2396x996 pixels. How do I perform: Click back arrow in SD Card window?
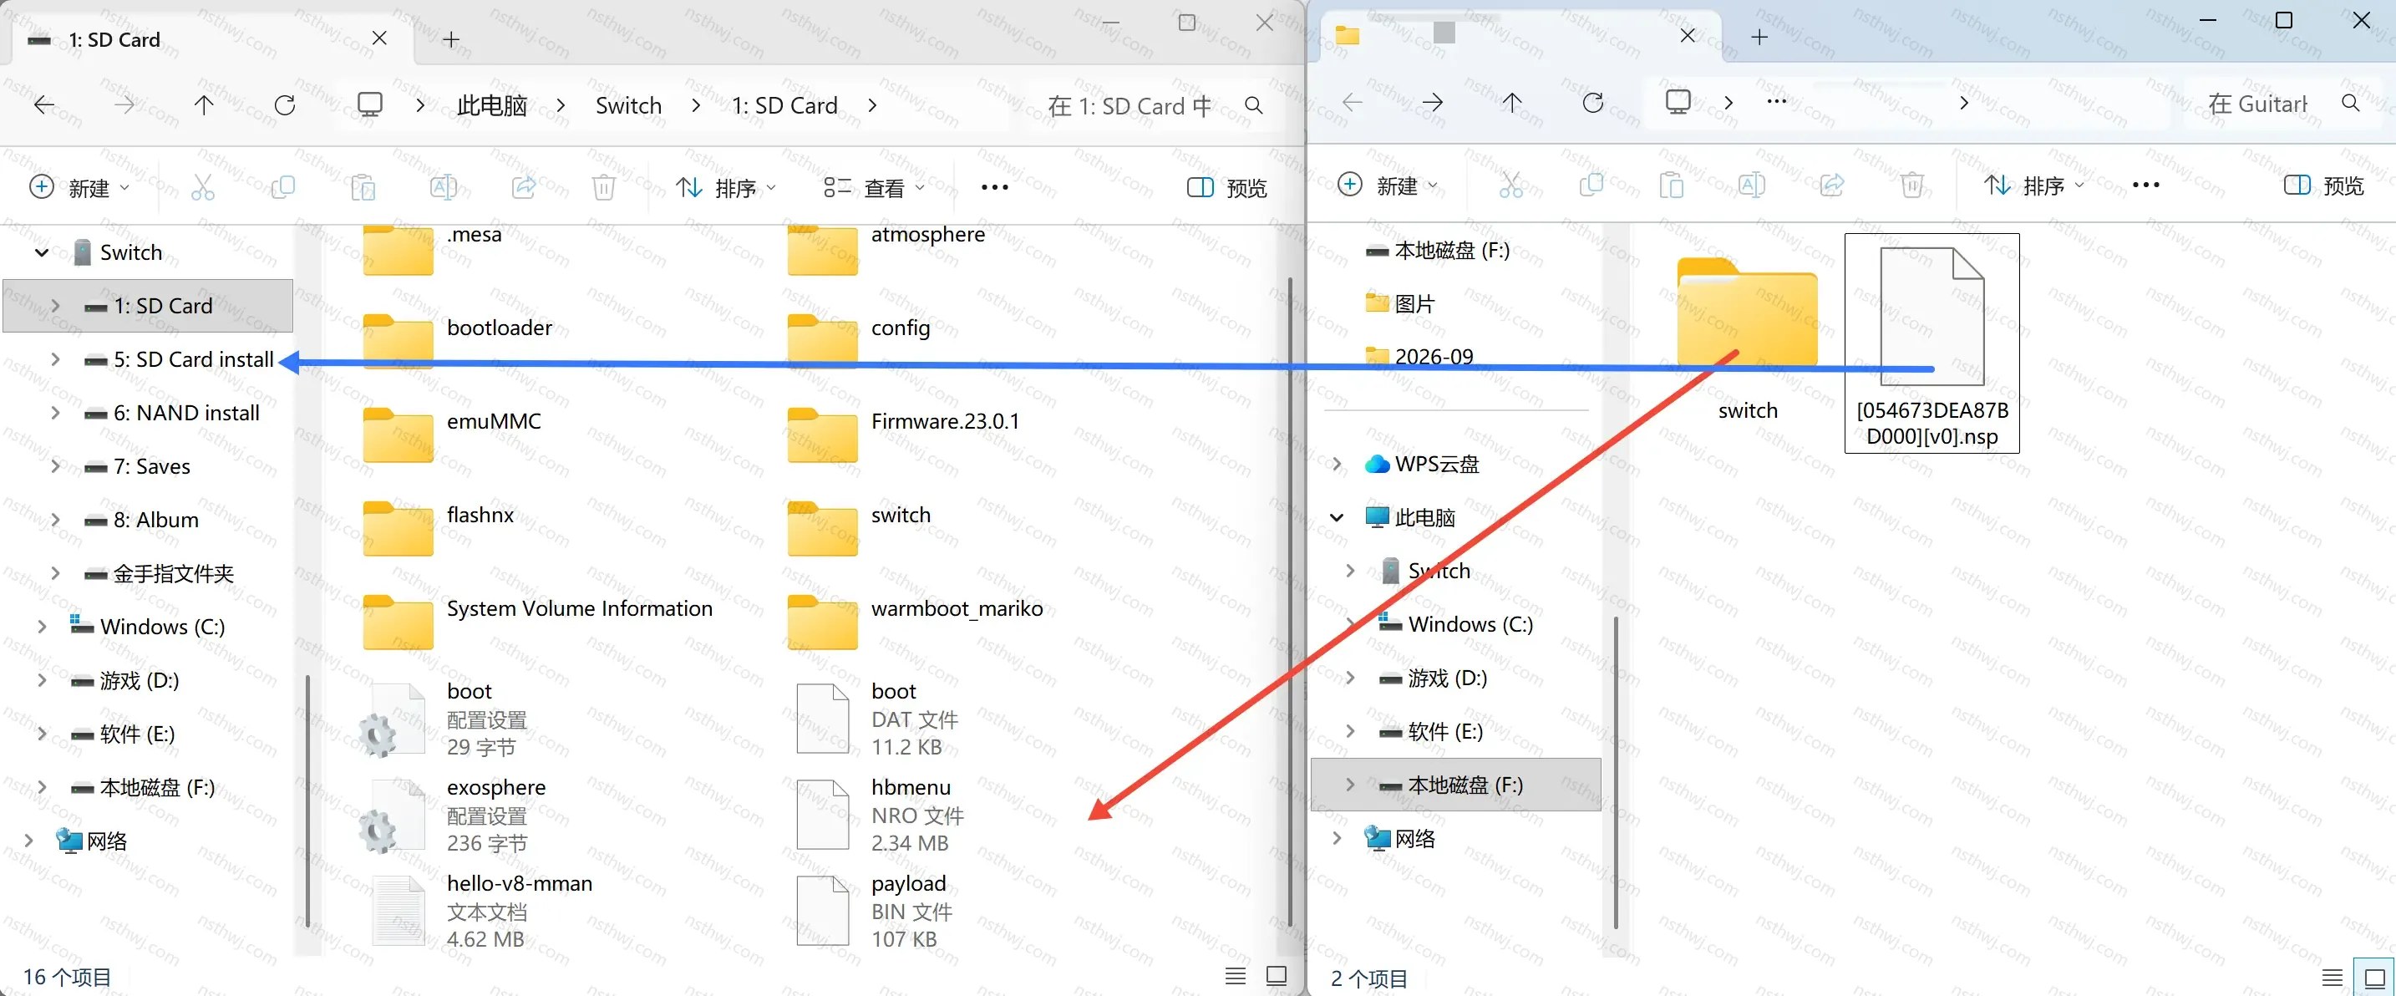click(x=43, y=105)
